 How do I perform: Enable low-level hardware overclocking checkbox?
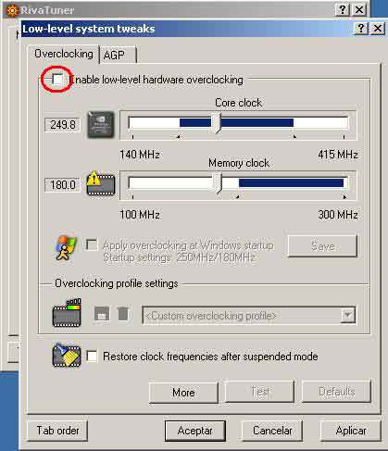pyautogui.click(x=57, y=80)
